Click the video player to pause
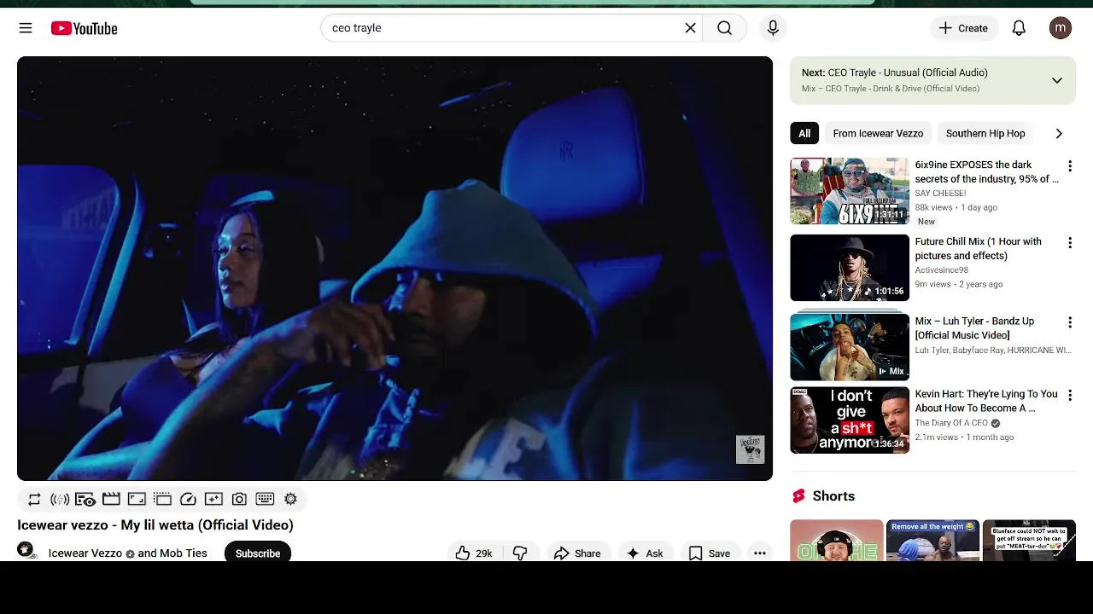1093x614 pixels. click(x=395, y=269)
